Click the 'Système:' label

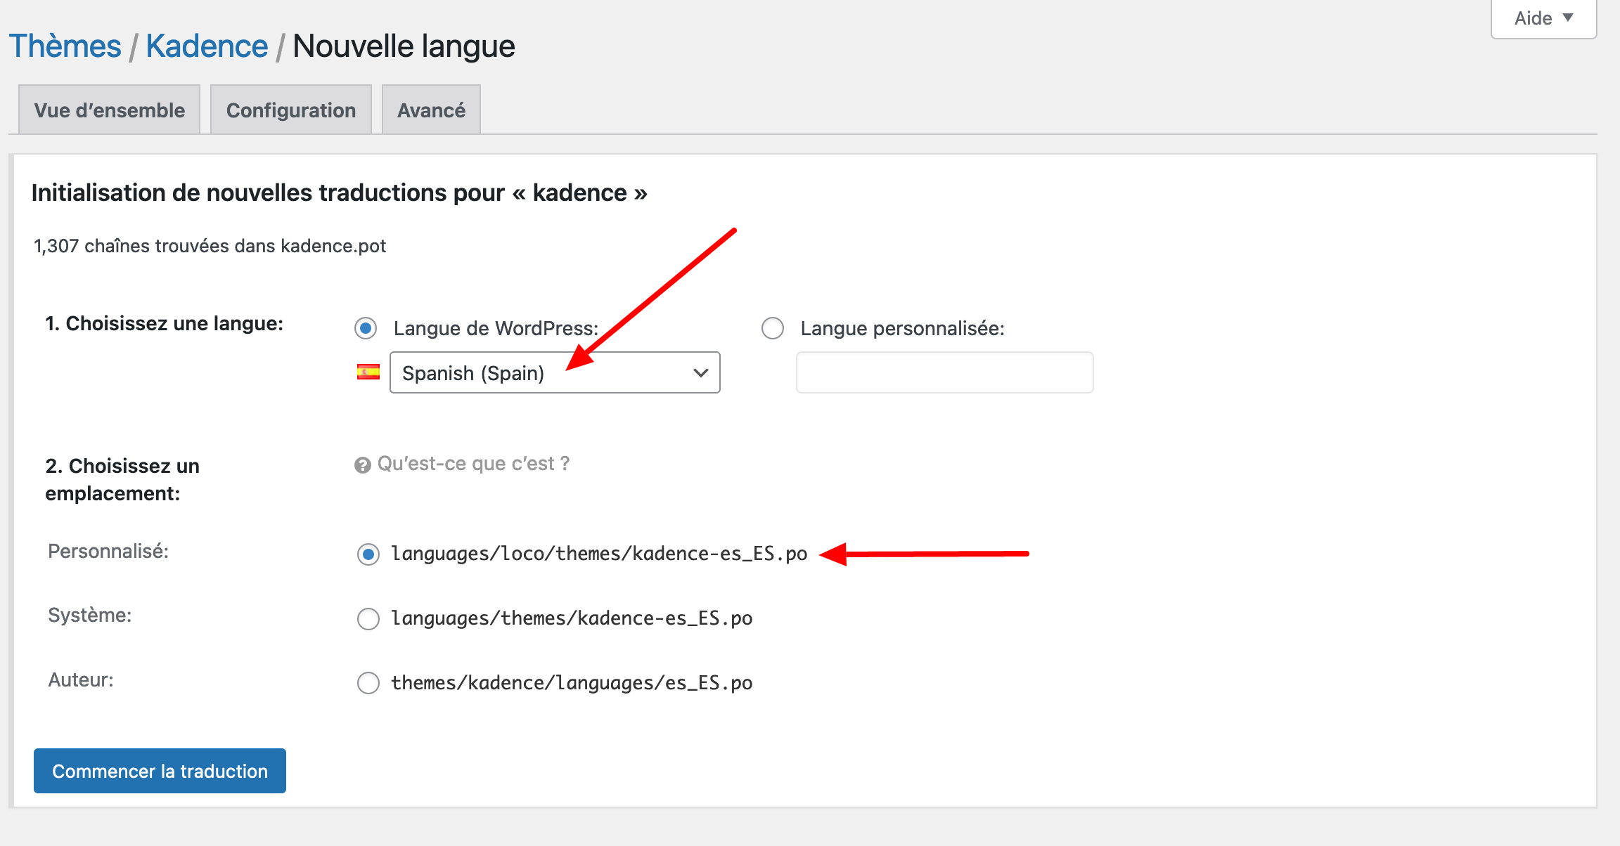tap(90, 616)
